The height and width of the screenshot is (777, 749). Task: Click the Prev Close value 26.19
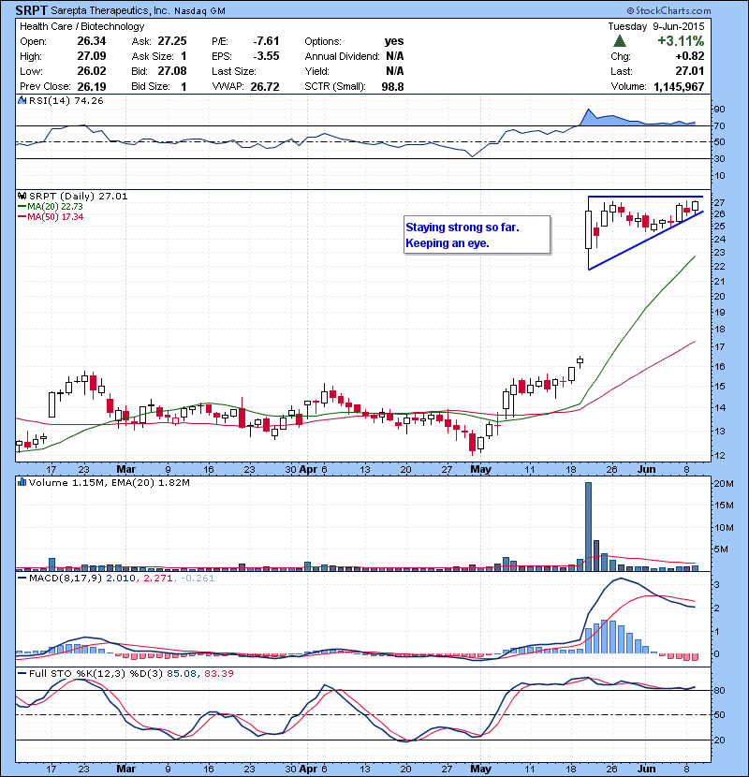coord(92,86)
